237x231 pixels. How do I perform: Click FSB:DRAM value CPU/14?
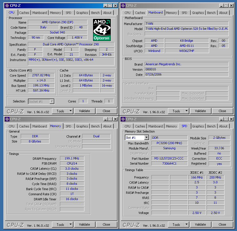(72, 163)
